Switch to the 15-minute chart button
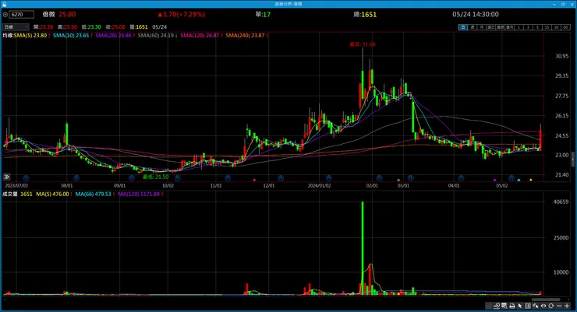Viewport: 577px width, 312px height. [547, 27]
